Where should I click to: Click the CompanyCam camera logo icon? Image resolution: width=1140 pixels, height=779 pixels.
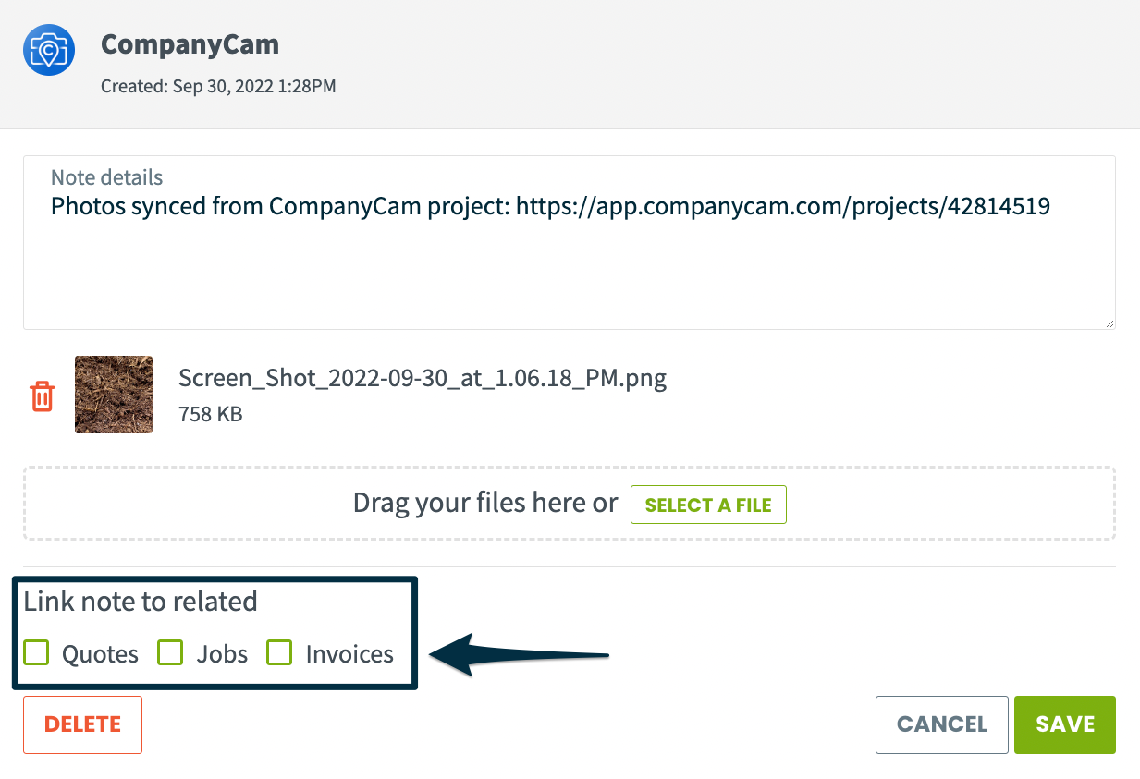(x=49, y=50)
